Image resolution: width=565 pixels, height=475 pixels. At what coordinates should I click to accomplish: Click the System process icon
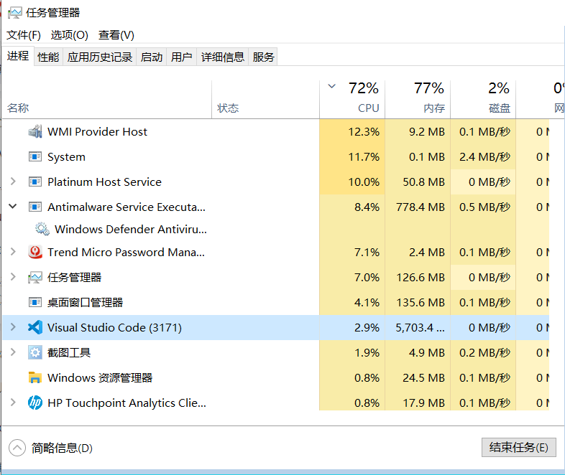click(35, 156)
